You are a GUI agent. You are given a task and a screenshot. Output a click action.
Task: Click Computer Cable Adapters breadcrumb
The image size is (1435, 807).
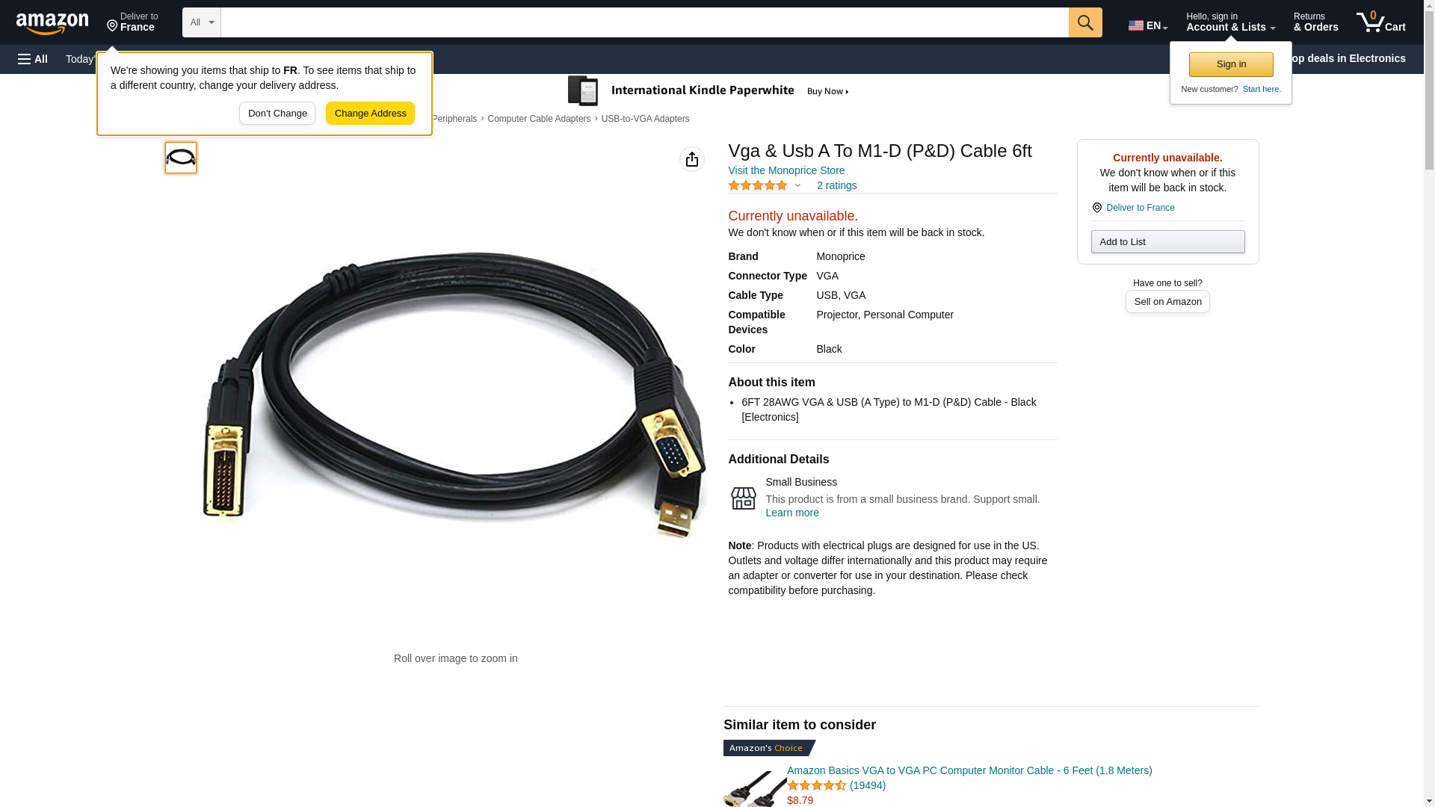click(x=539, y=119)
